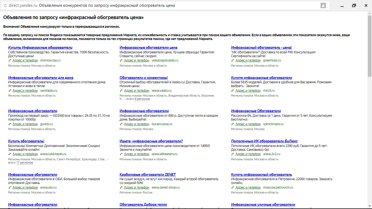
Task: Open the "Карбоновые обогреватели ZENET" ad
Action: pos(148,175)
